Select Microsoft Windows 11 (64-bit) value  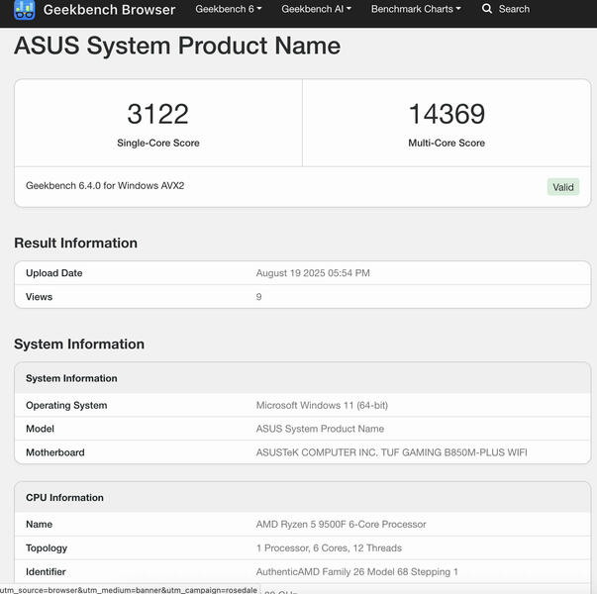322,405
